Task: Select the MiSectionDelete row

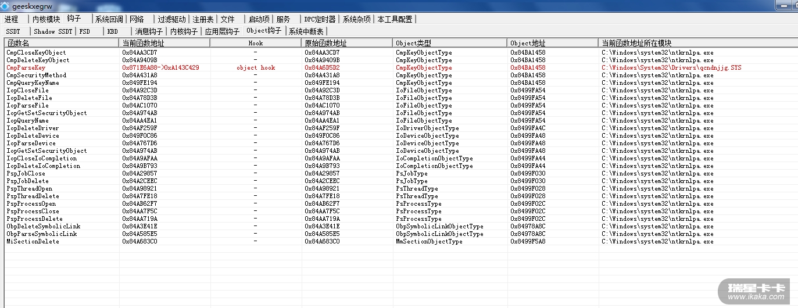Action: 33,241
